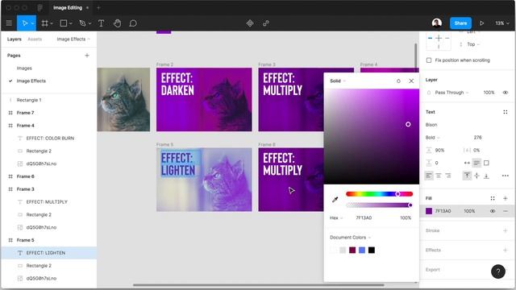This screenshot has width=516, height=290.
Task: Click the blend mode droplet icon in picker
Action: (398, 81)
